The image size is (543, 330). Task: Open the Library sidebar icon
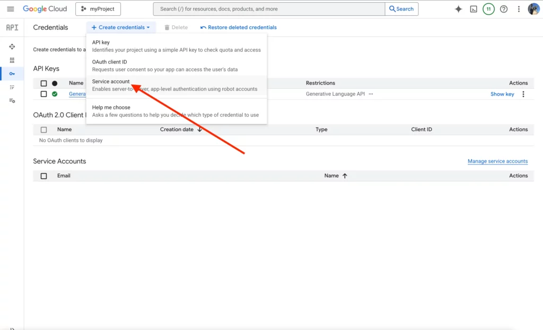click(12, 60)
